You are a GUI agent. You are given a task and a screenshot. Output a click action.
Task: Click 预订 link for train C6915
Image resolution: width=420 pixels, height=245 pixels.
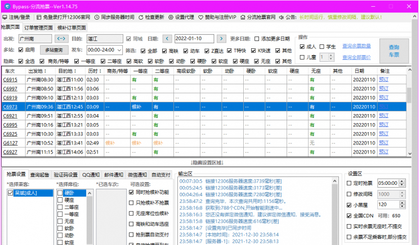tap(383, 80)
